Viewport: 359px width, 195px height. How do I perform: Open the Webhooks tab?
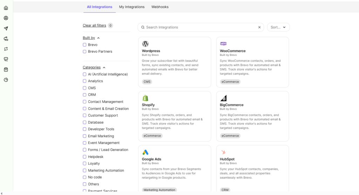click(x=160, y=7)
